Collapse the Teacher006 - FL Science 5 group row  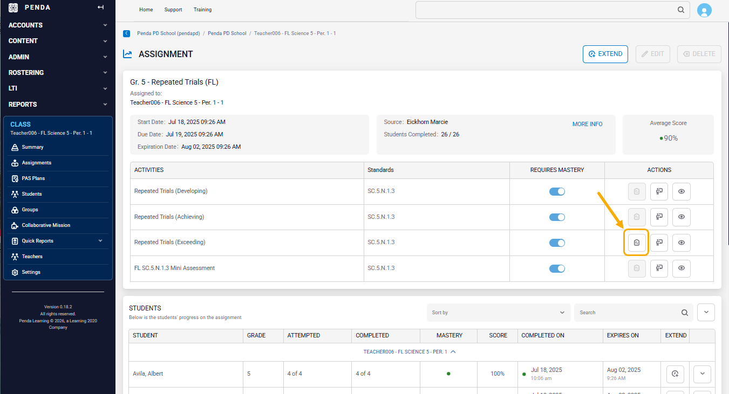click(410, 352)
